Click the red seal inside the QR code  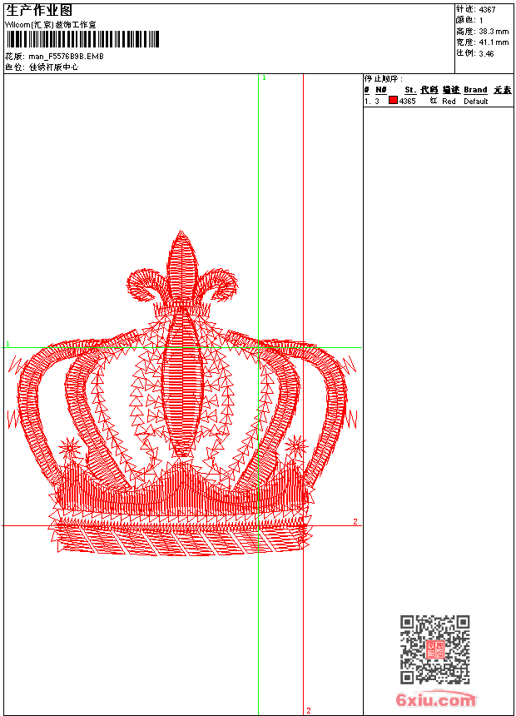(x=435, y=649)
